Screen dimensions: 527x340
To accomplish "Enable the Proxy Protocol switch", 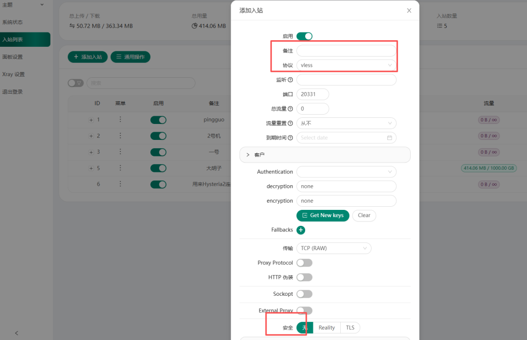I will point(304,263).
